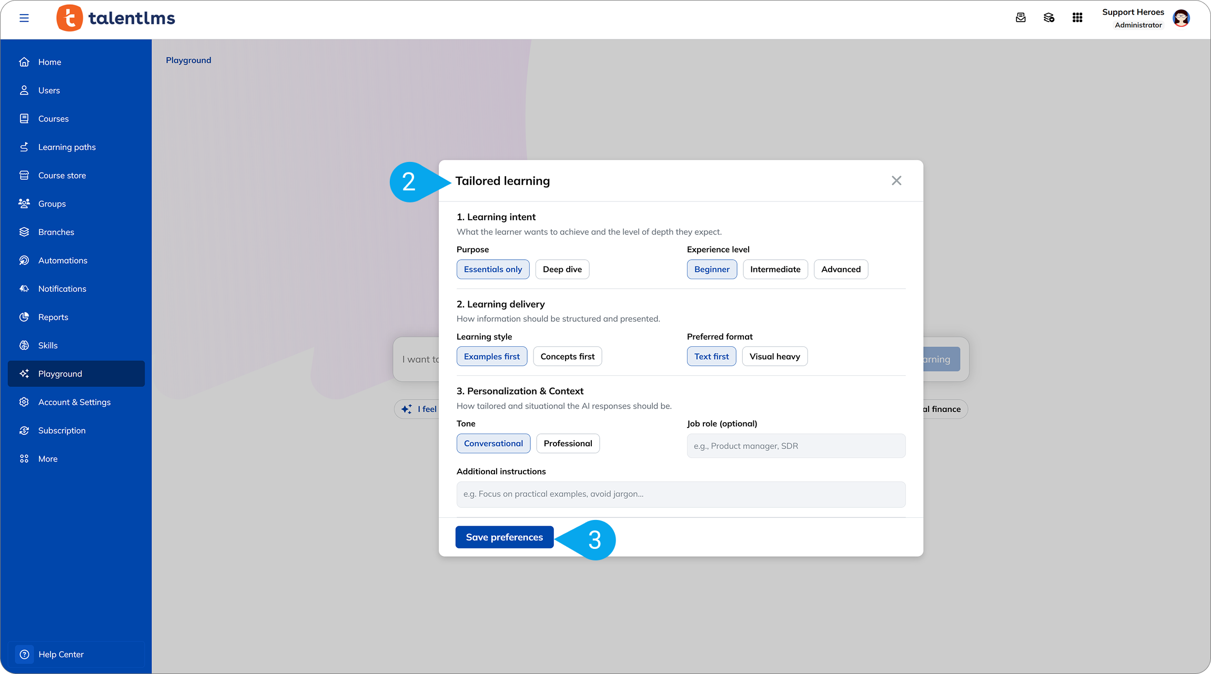
Task: Choose Beginner experience level
Action: click(x=712, y=269)
